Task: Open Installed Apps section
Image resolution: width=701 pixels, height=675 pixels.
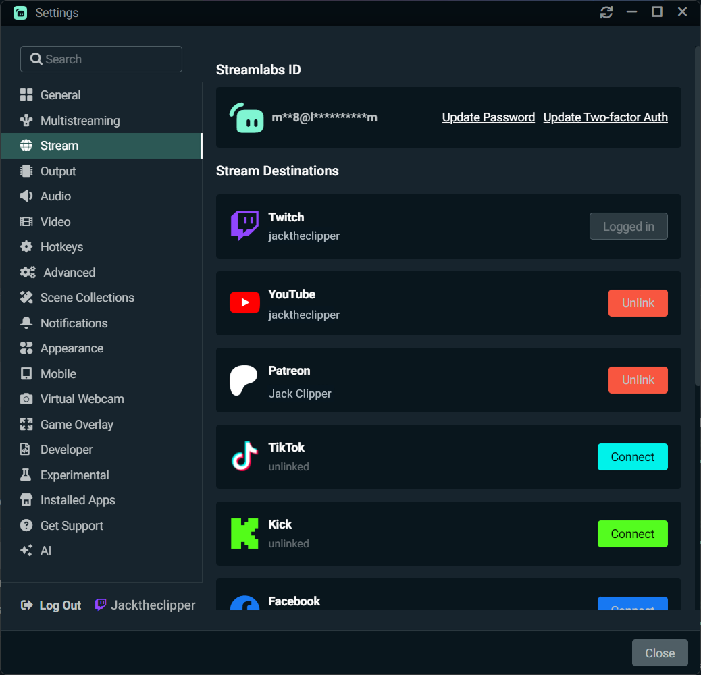Action: tap(101, 500)
